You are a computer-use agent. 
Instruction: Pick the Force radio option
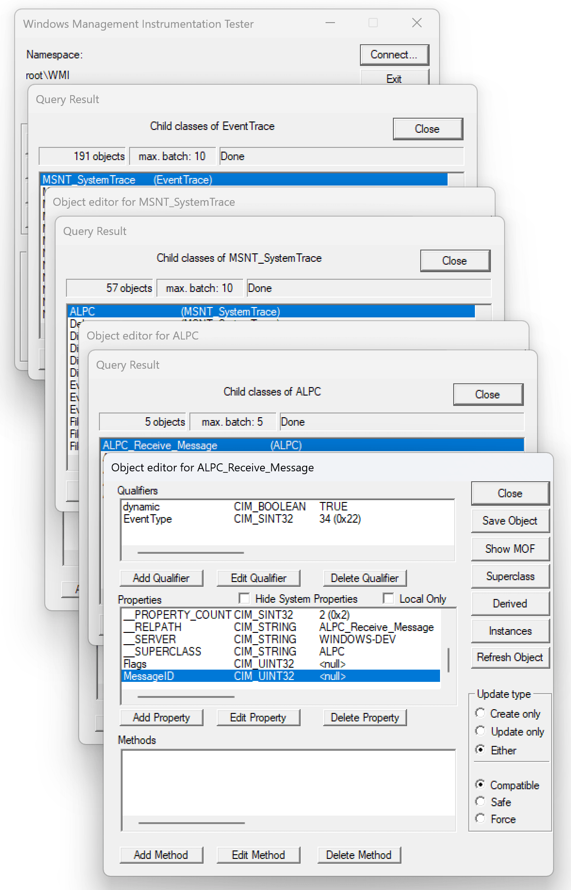point(480,818)
